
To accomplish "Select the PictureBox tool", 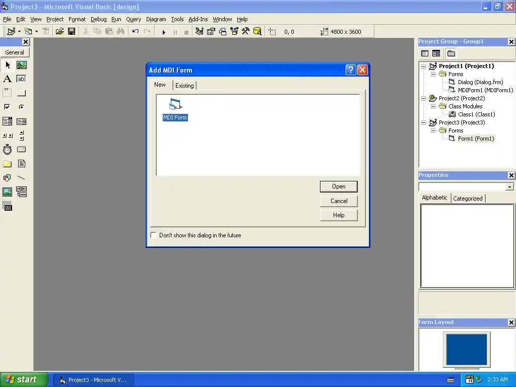I will 21,65.
